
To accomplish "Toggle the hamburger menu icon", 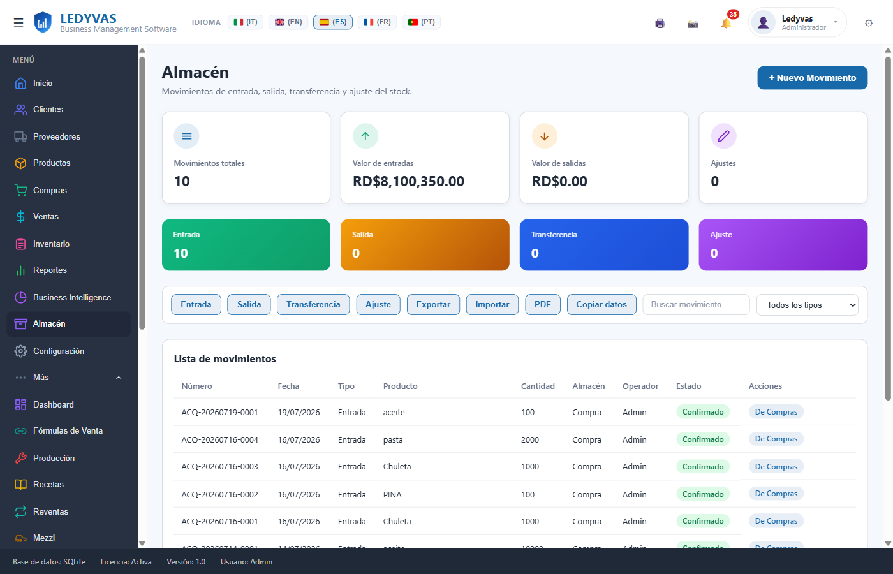I will pos(18,23).
